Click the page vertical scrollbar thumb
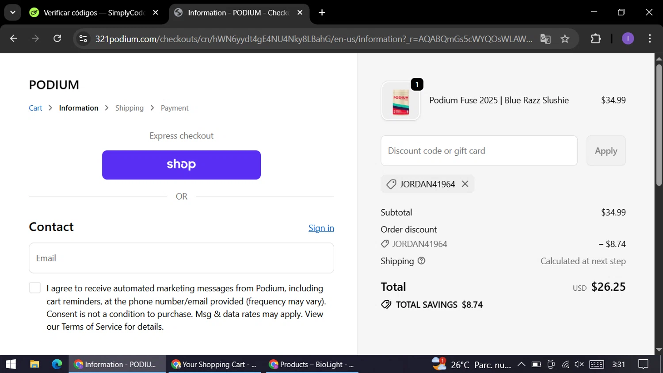 (x=659, y=125)
